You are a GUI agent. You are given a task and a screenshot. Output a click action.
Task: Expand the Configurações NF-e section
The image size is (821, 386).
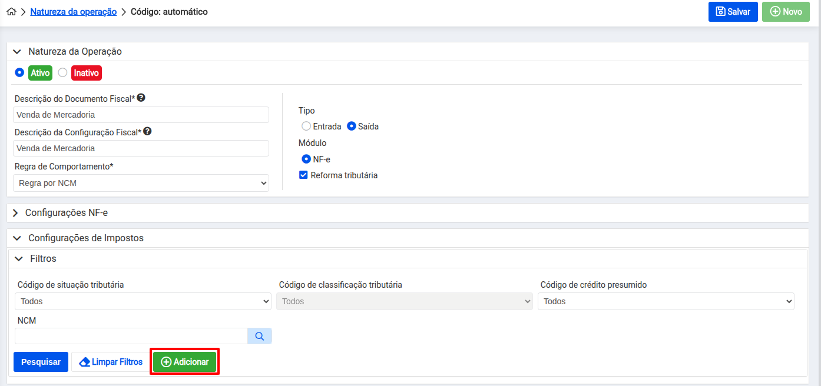(16, 213)
